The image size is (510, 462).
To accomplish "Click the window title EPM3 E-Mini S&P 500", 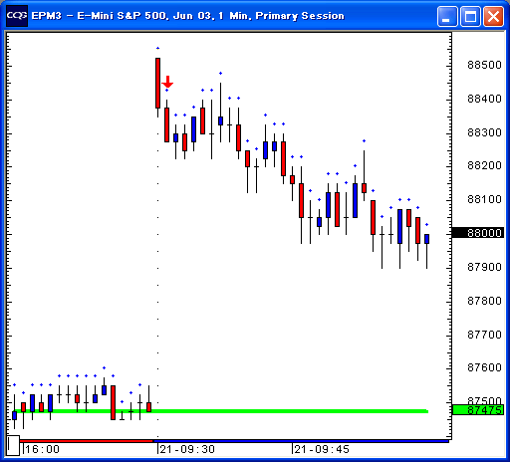I will pyautogui.click(x=187, y=16).
